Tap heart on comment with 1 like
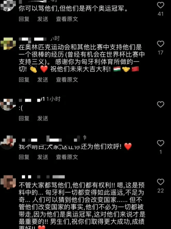This screenshot has width=171, height=229. 160,143
